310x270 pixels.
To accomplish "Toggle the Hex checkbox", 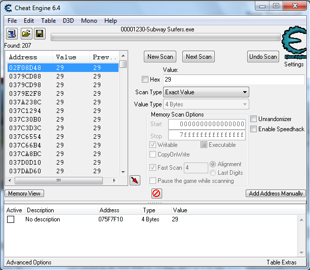I will (145, 79).
